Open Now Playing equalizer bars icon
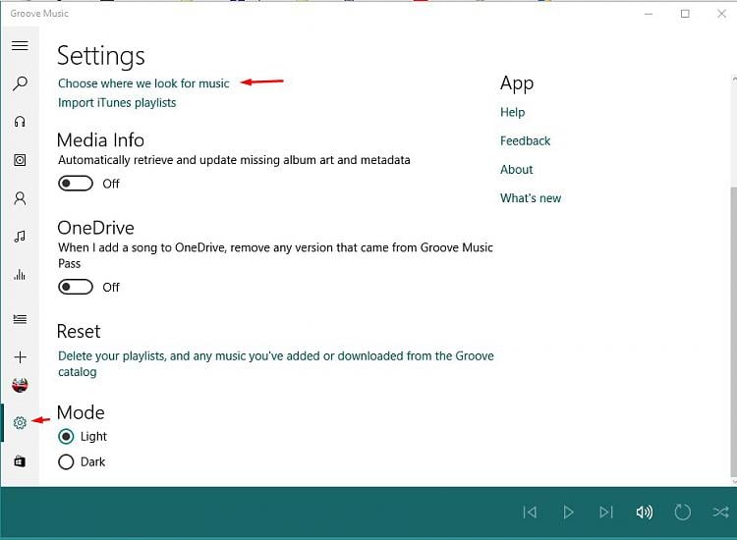 (20, 274)
